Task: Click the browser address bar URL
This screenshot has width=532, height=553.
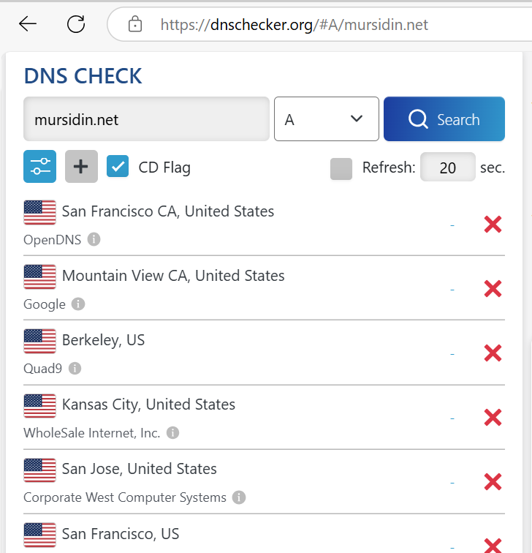Action: tap(294, 25)
